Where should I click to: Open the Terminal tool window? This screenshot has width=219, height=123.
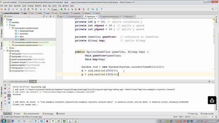[61, 114]
